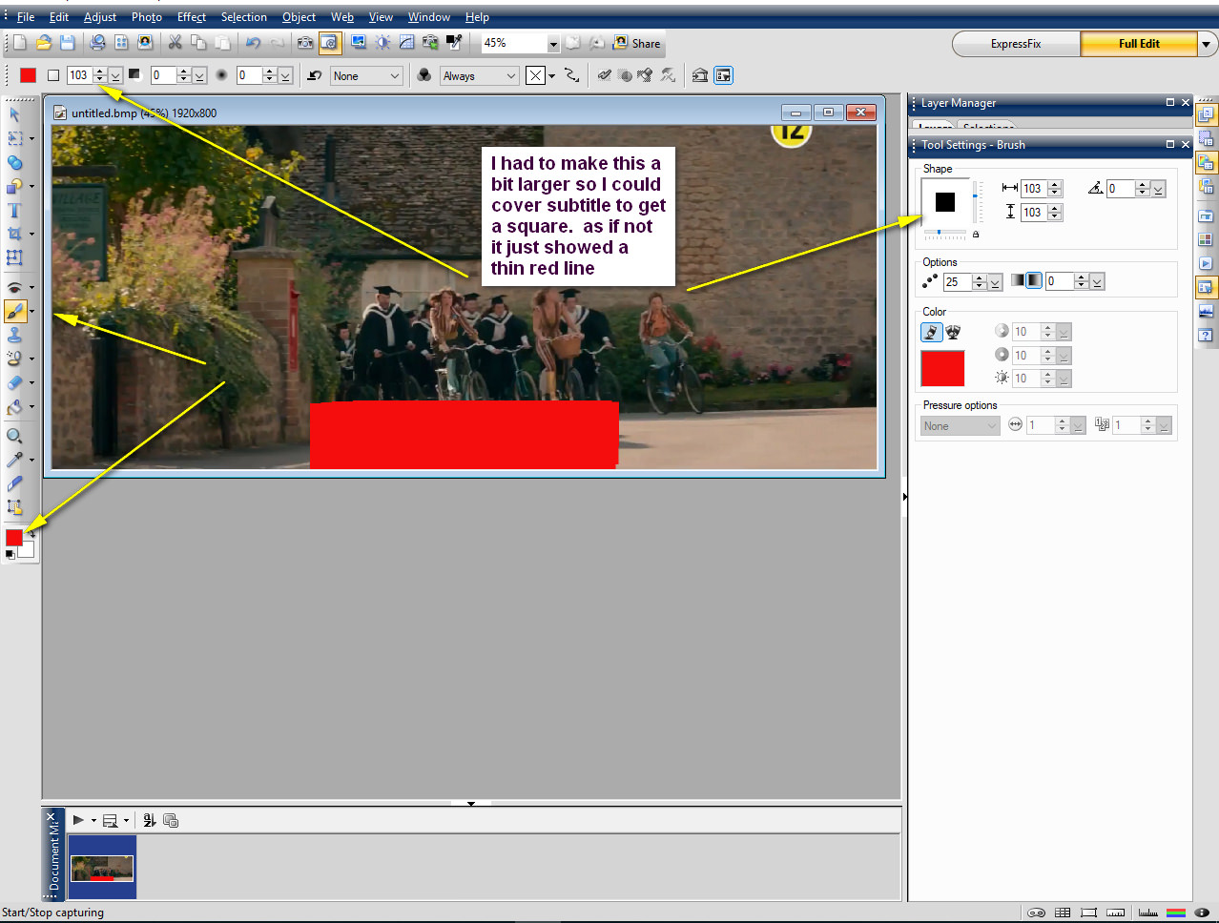Toggle the square shape option in attribute bar
Image resolution: width=1219 pixels, height=923 pixels.
[53, 75]
